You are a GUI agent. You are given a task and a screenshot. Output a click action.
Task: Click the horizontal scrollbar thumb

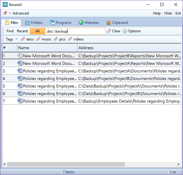(x=66, y=164)
